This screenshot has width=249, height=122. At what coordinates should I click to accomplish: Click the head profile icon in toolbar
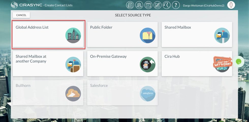click(x=167, y=5)
